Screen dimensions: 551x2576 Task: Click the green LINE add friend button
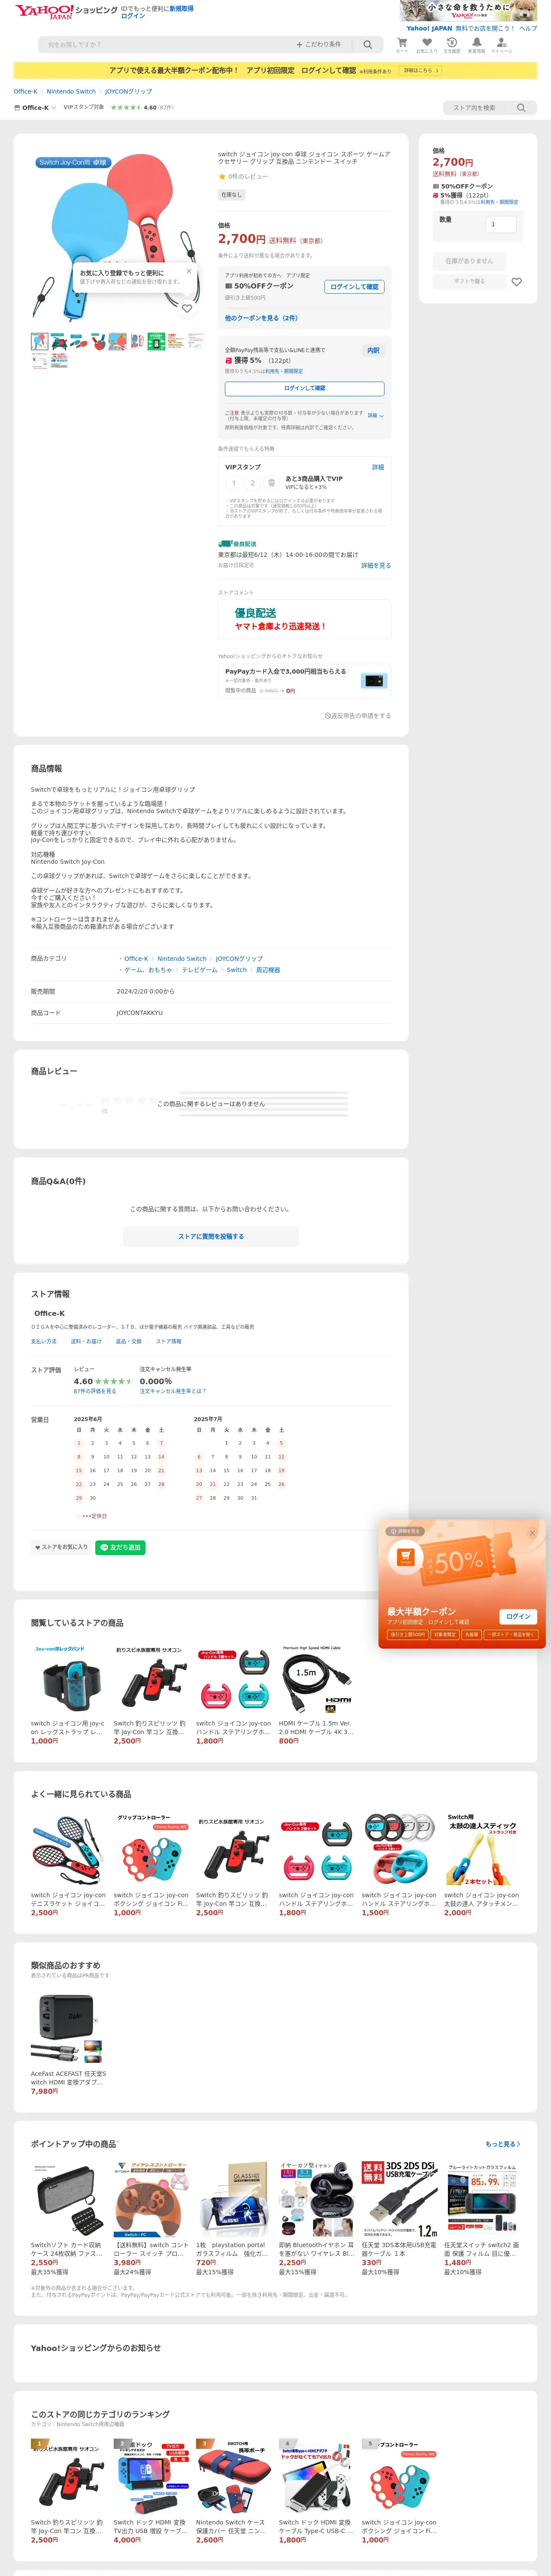(121, 1547)
